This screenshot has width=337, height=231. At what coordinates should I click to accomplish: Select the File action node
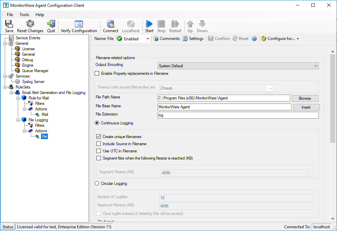pos(44,136)
